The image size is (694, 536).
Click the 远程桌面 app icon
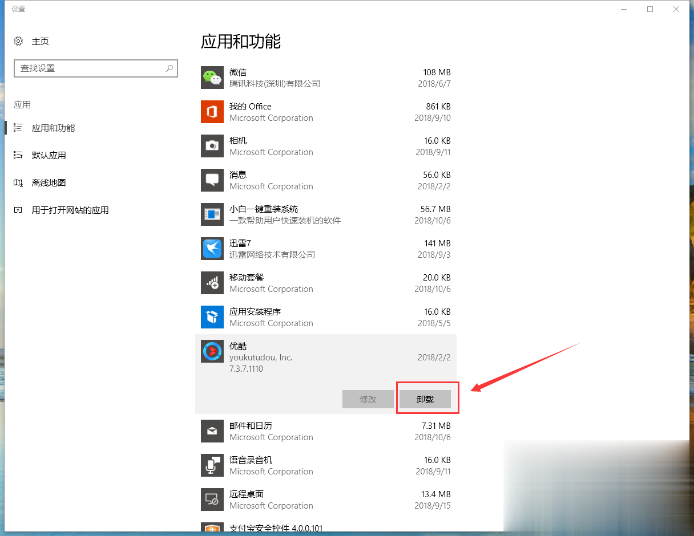pos(212,500)
